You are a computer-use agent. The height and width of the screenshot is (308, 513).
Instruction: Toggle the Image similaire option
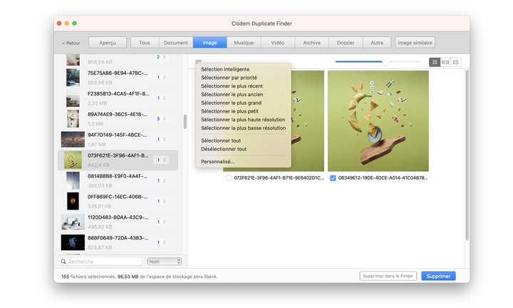coord(415,43)
